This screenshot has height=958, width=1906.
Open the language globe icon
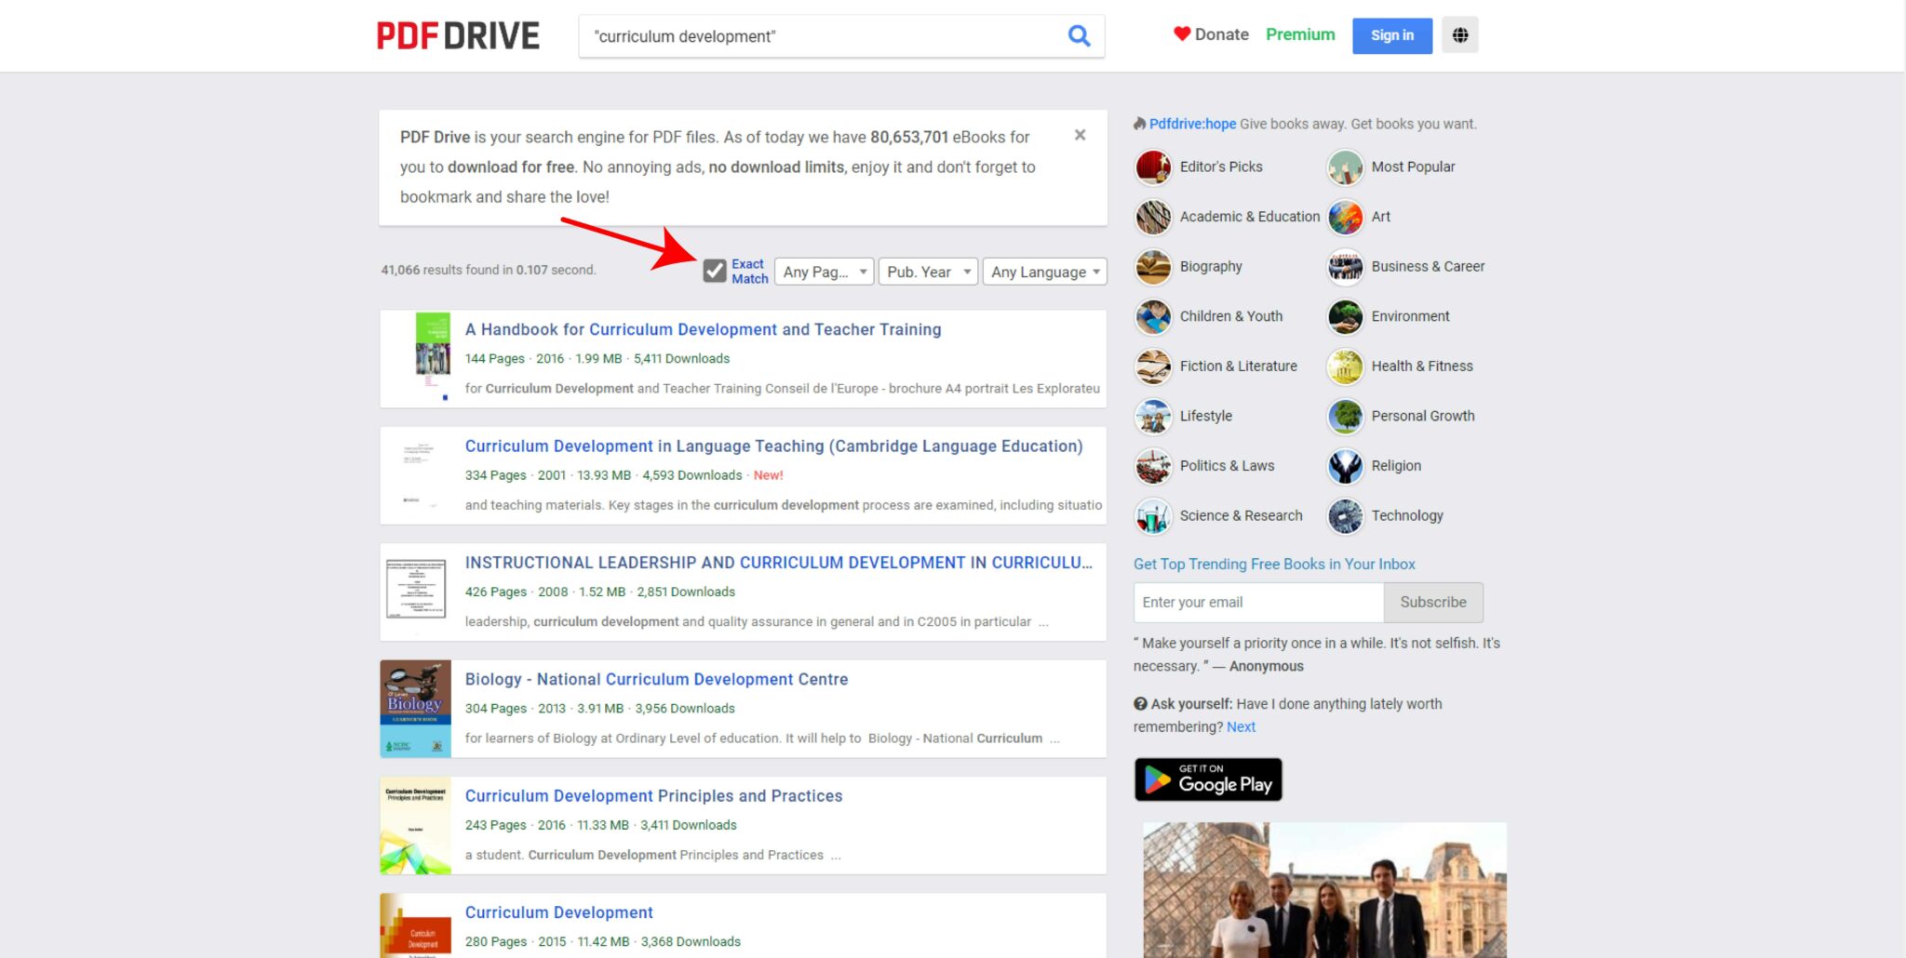pos(1459,35)
